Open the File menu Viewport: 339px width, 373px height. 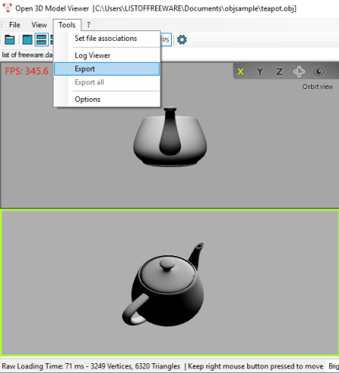point(14,25)
